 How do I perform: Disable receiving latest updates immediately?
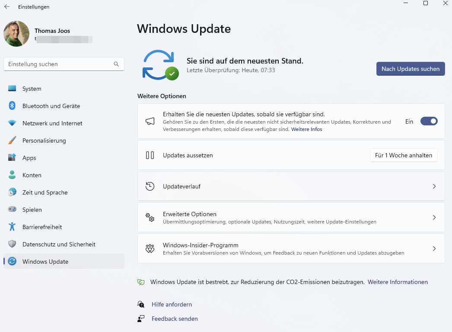429,121
